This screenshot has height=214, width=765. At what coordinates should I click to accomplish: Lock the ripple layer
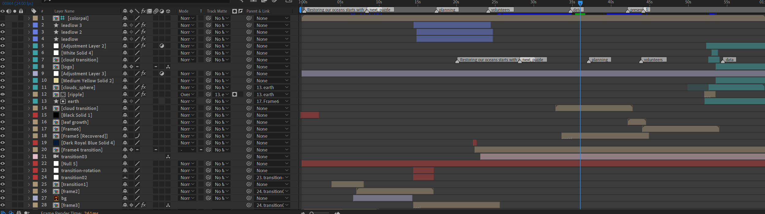click(21, 94)
